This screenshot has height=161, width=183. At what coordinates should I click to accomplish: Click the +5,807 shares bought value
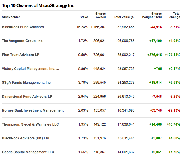point(157,138)
